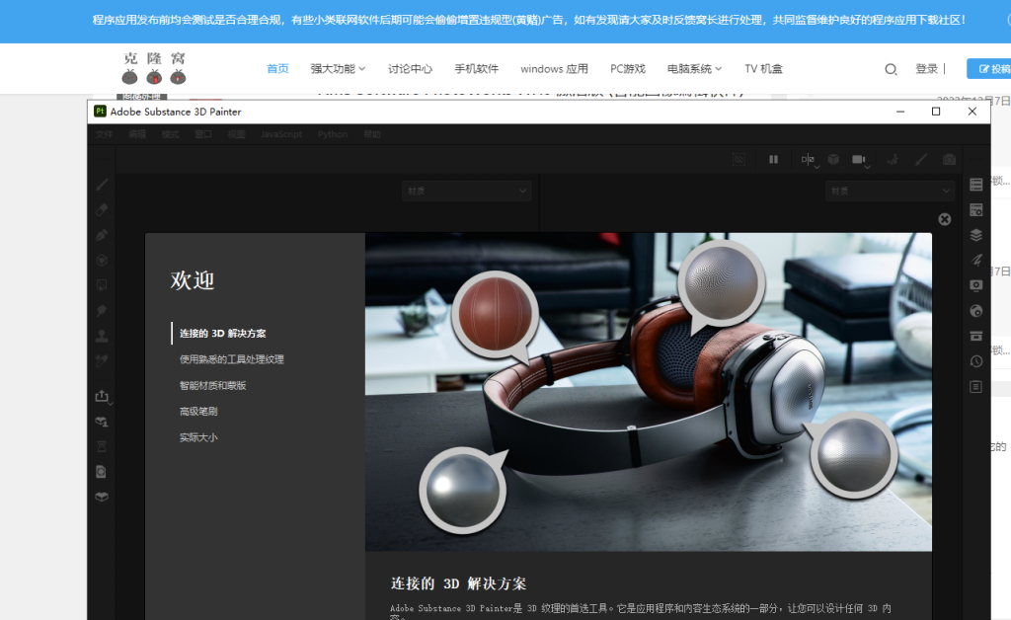Select 连接的 3D 解决方案 welcome topic

click(222, 334)
